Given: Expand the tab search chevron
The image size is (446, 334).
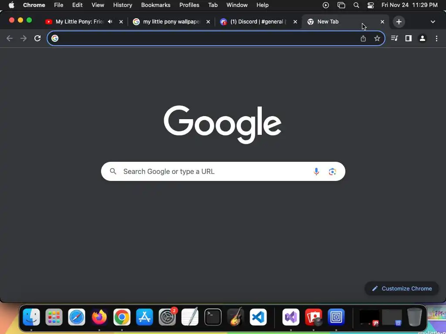Looking at the screenshot, I should (x=433, y=22).
